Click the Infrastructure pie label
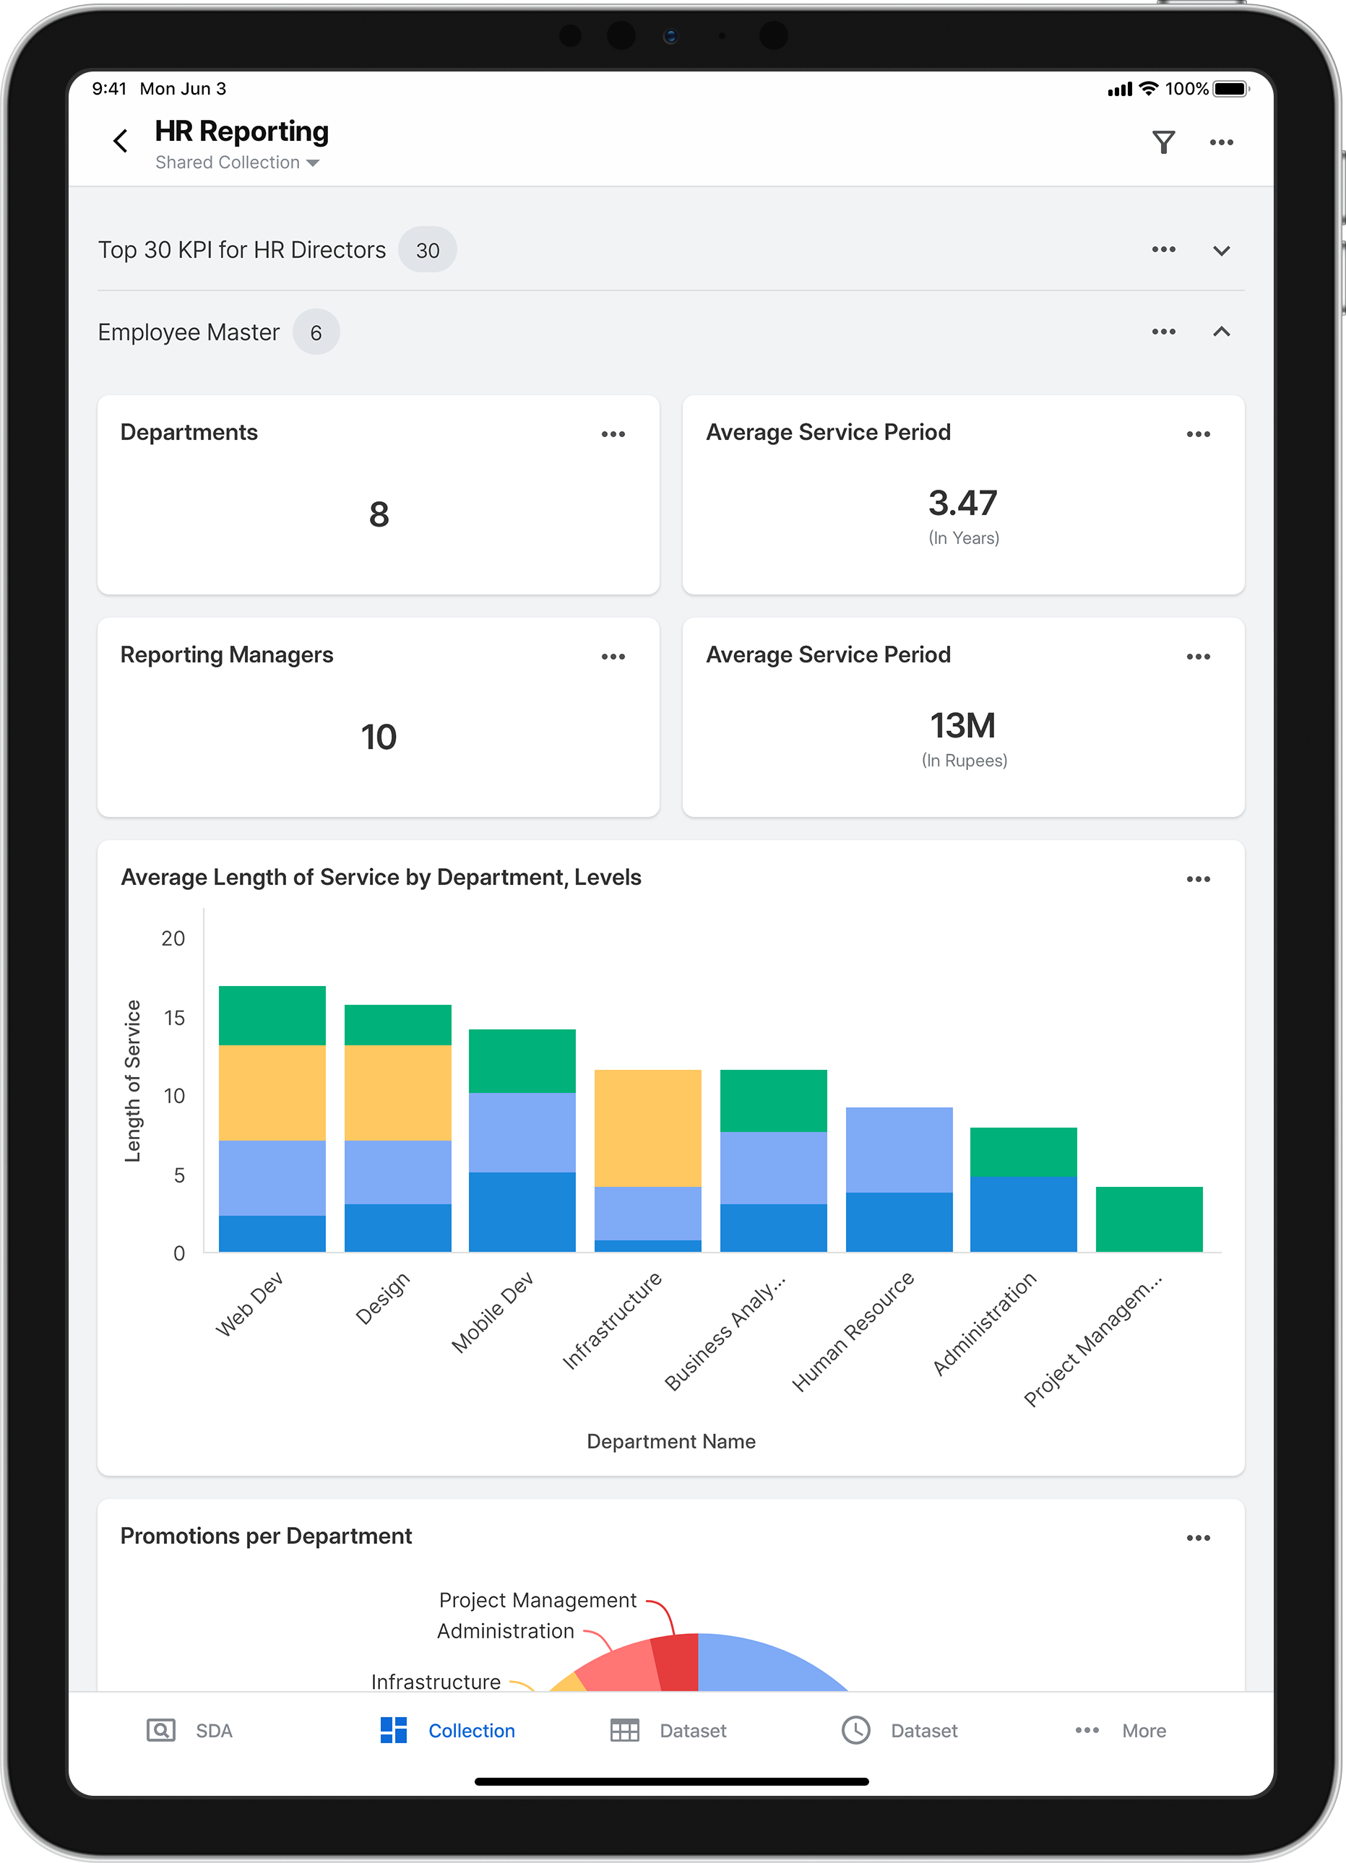The height and width of the screenshot is (1863, 1346). click(436, 1682)
